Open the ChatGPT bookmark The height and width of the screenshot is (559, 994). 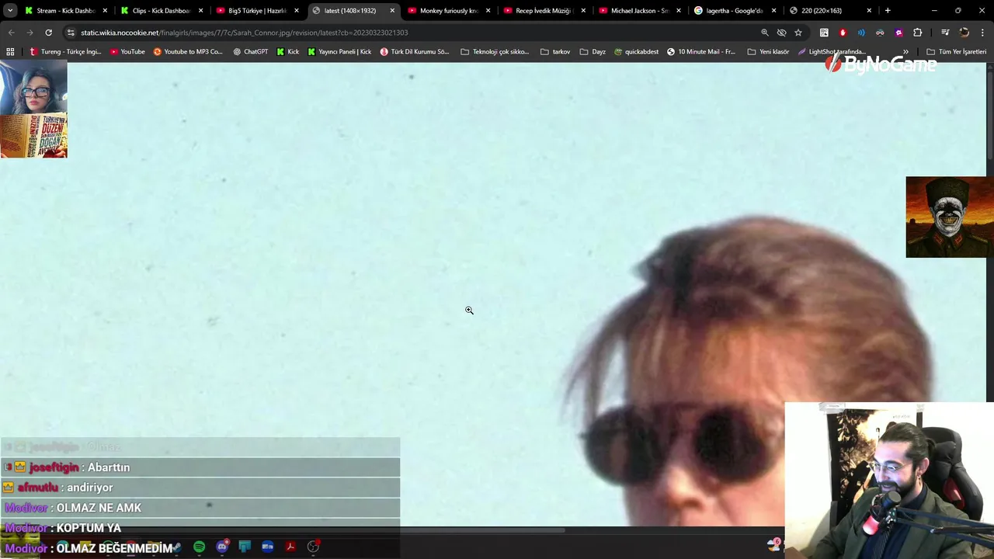(x=250, y=51)
